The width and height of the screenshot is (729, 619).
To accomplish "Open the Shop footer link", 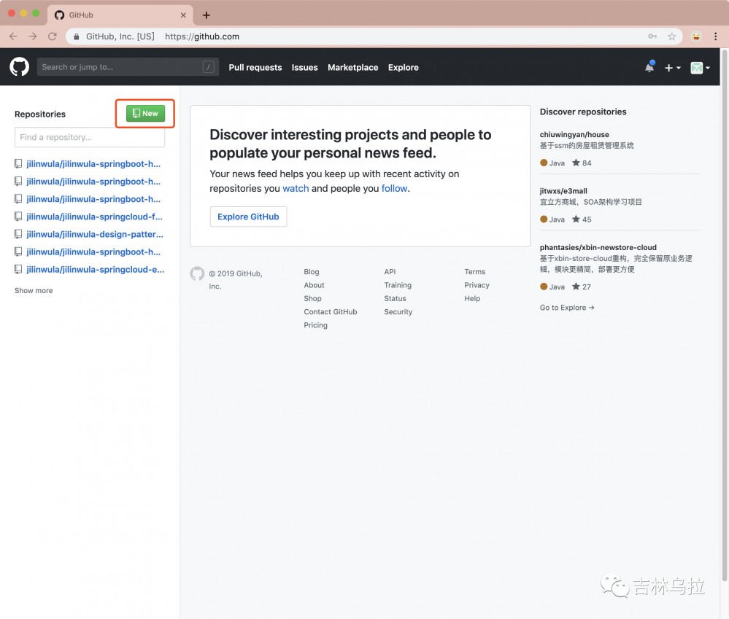I will [312, 299].
